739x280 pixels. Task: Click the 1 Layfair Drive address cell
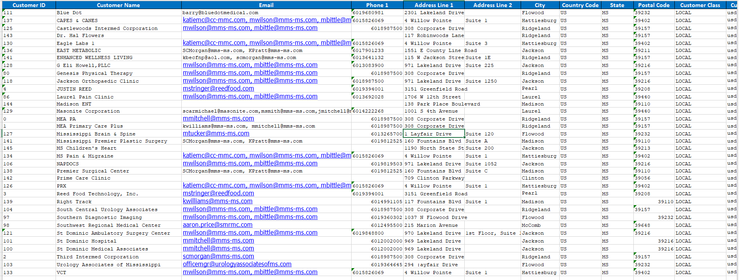(434, 134)
